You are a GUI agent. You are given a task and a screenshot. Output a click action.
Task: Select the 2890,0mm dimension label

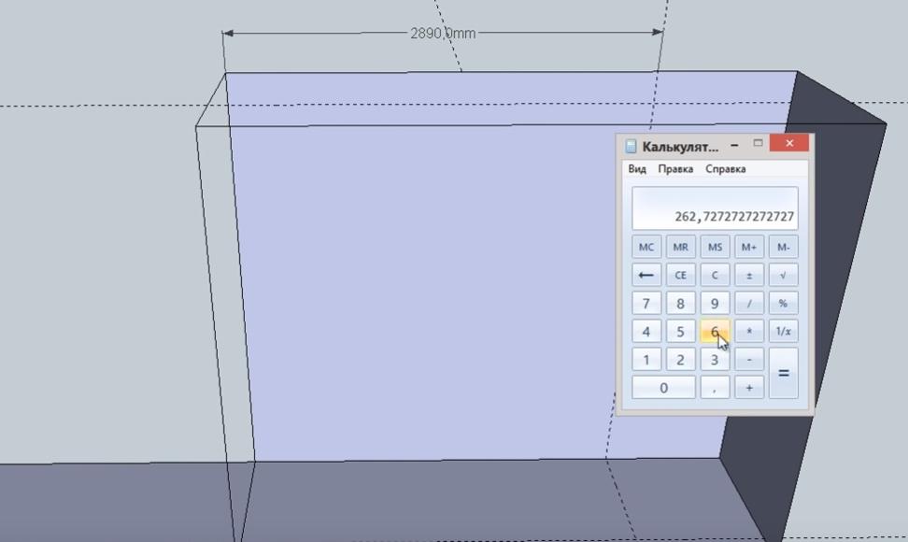pyautogui.click(x=443, y=34)
